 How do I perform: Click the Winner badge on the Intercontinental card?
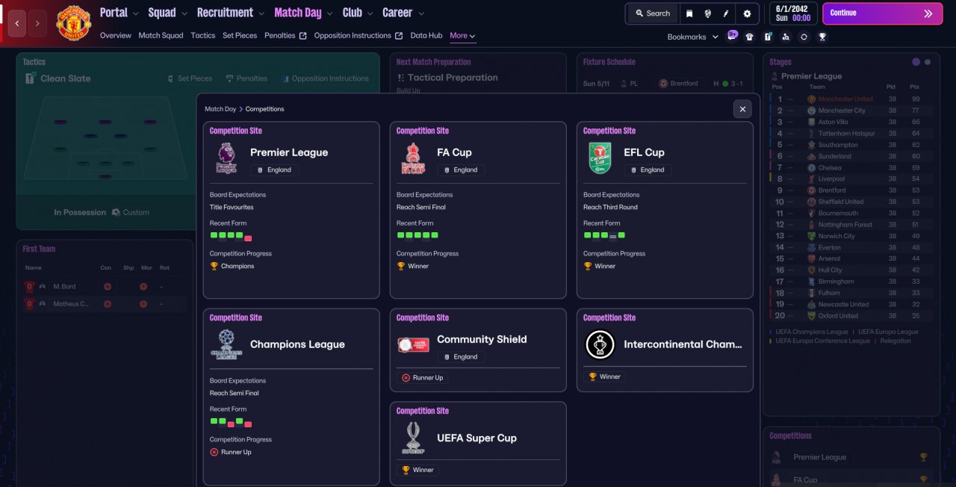click(605, 376)
